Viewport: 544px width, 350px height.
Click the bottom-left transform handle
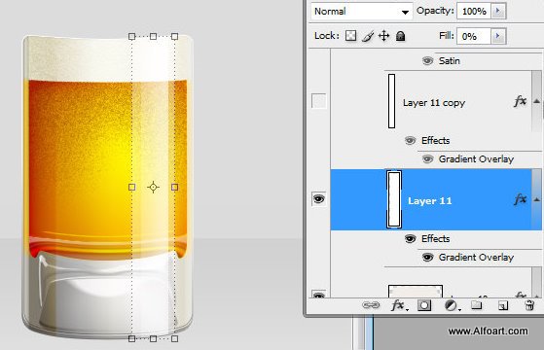tap(131, 338)
